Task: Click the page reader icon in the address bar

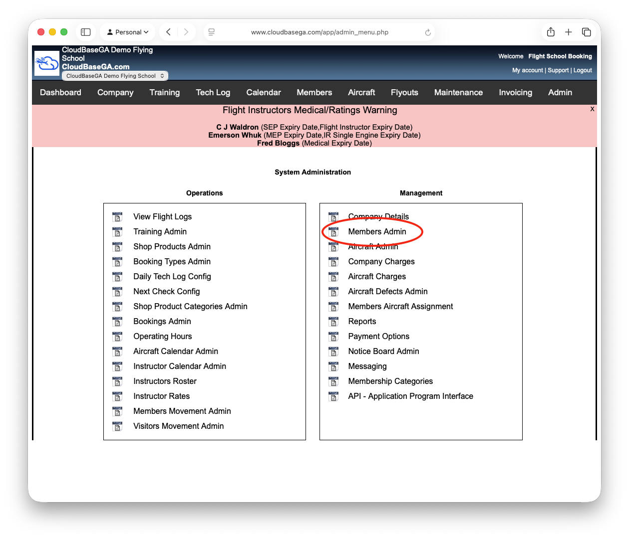Action: click(x=212, y=32)
